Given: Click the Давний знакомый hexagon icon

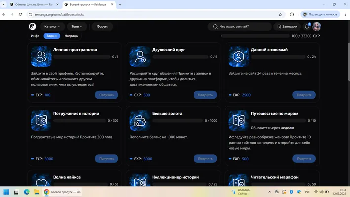Looking at the screenshot, I should pos(238,57).
